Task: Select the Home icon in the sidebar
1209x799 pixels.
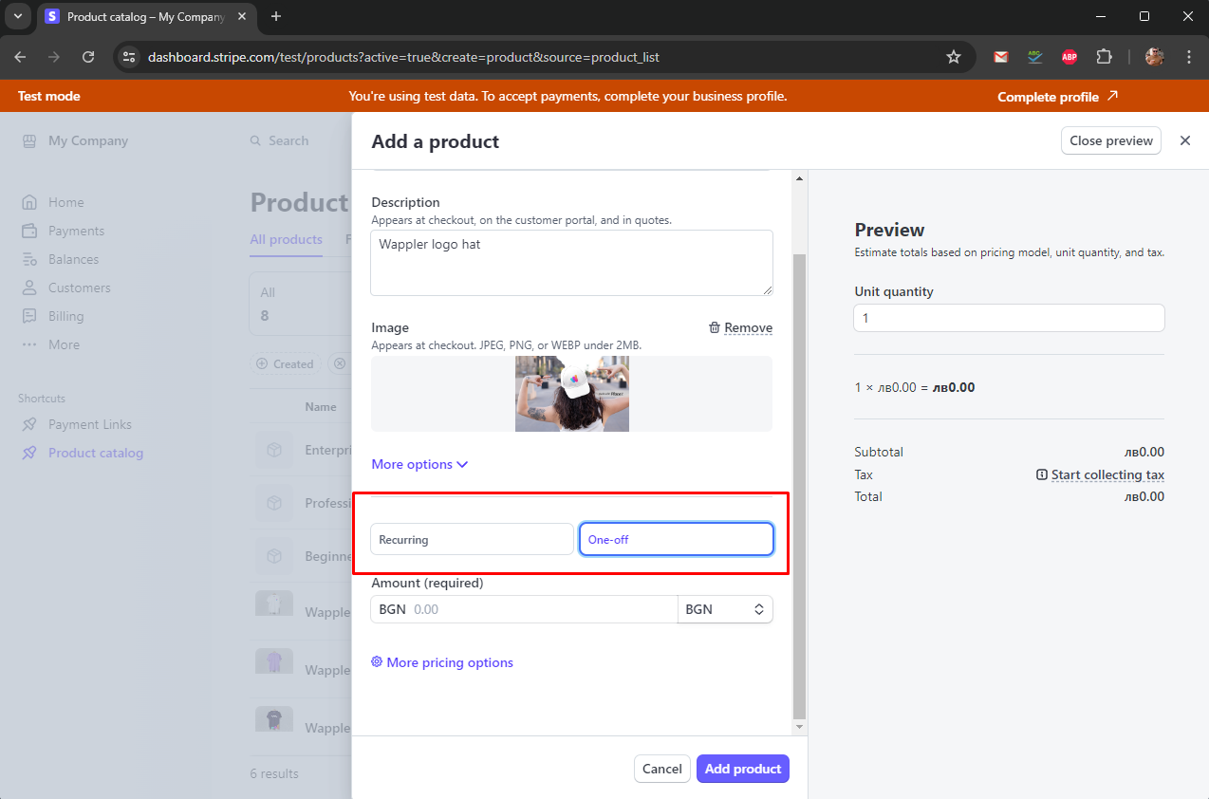Action: 32,201
